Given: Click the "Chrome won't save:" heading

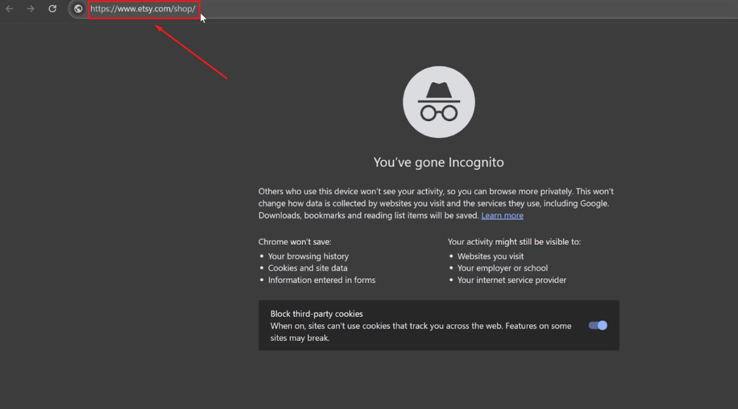Looking at the screenshot, I should (295, 242).
